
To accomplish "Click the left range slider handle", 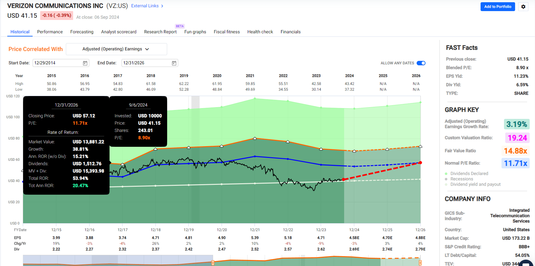I will coord(213,263).
